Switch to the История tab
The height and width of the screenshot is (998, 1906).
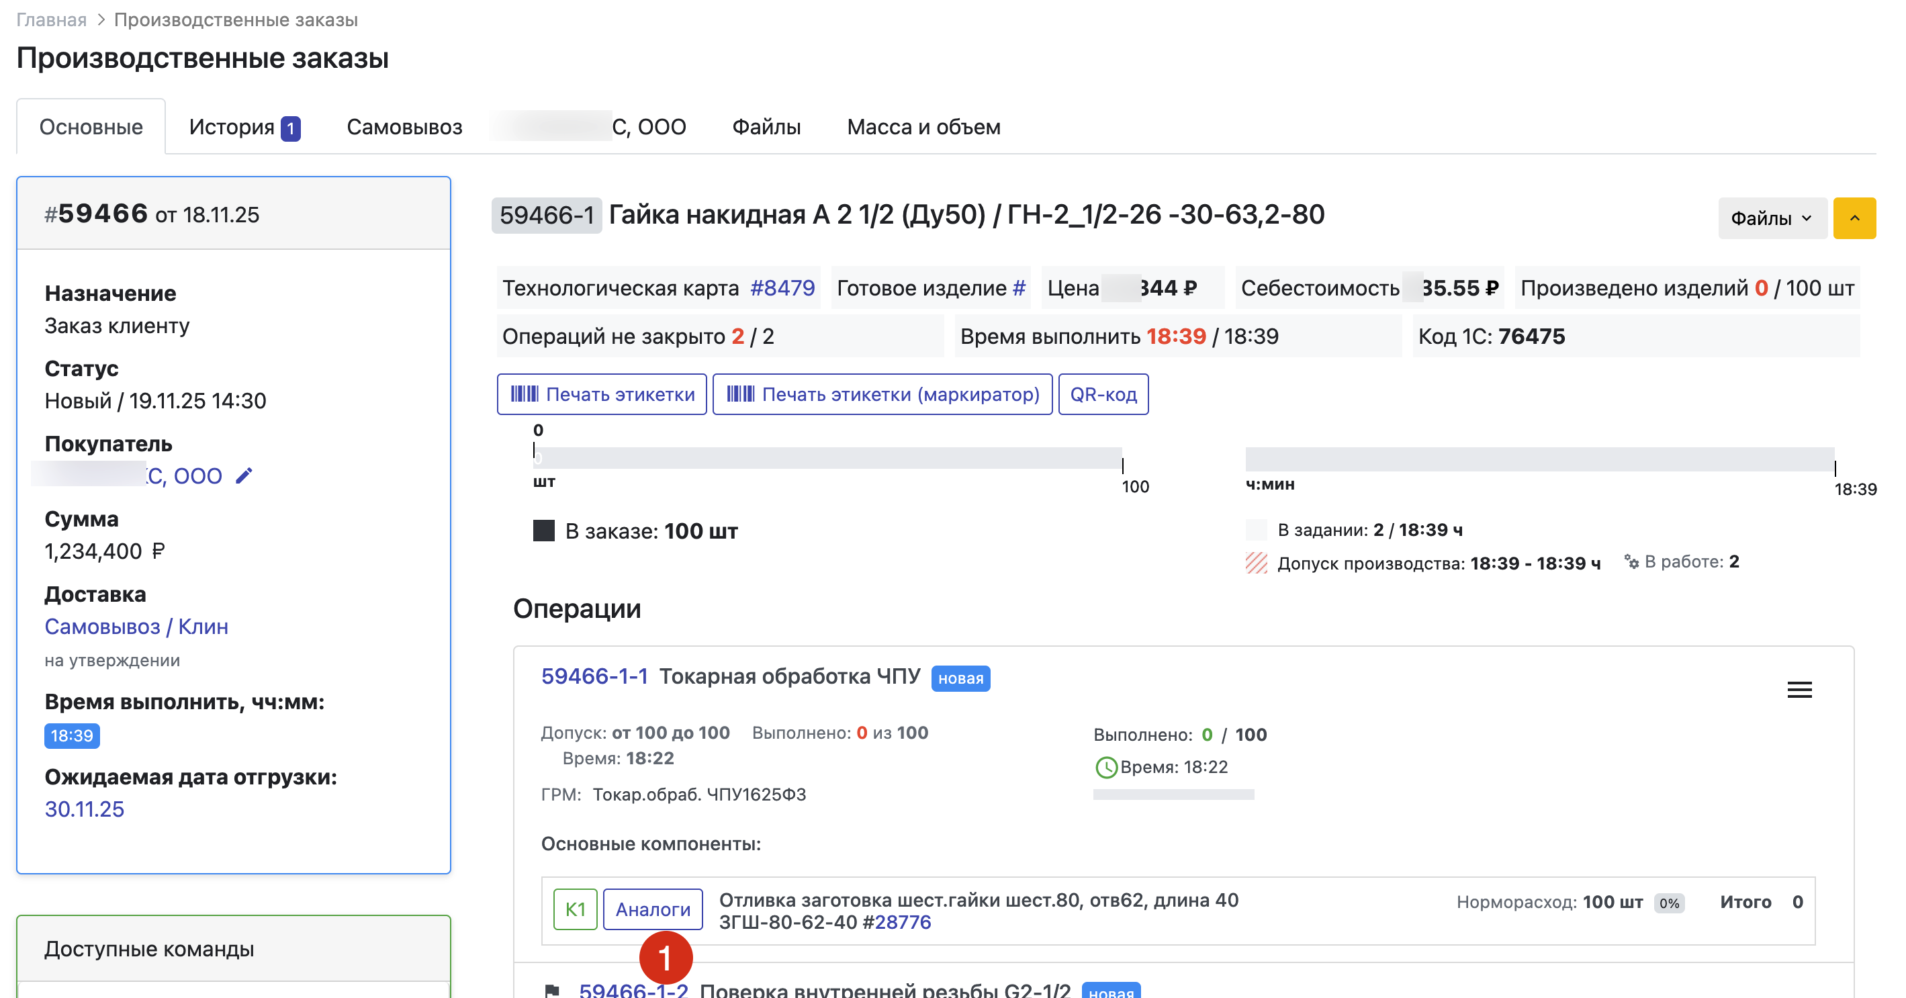(x=243, y=127)
